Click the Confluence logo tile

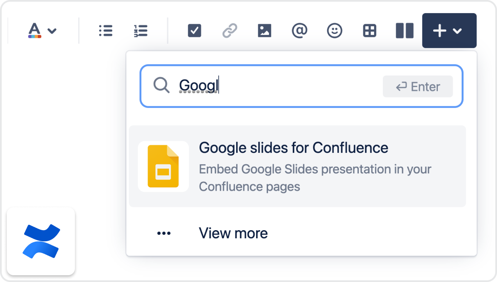point(41,241)
